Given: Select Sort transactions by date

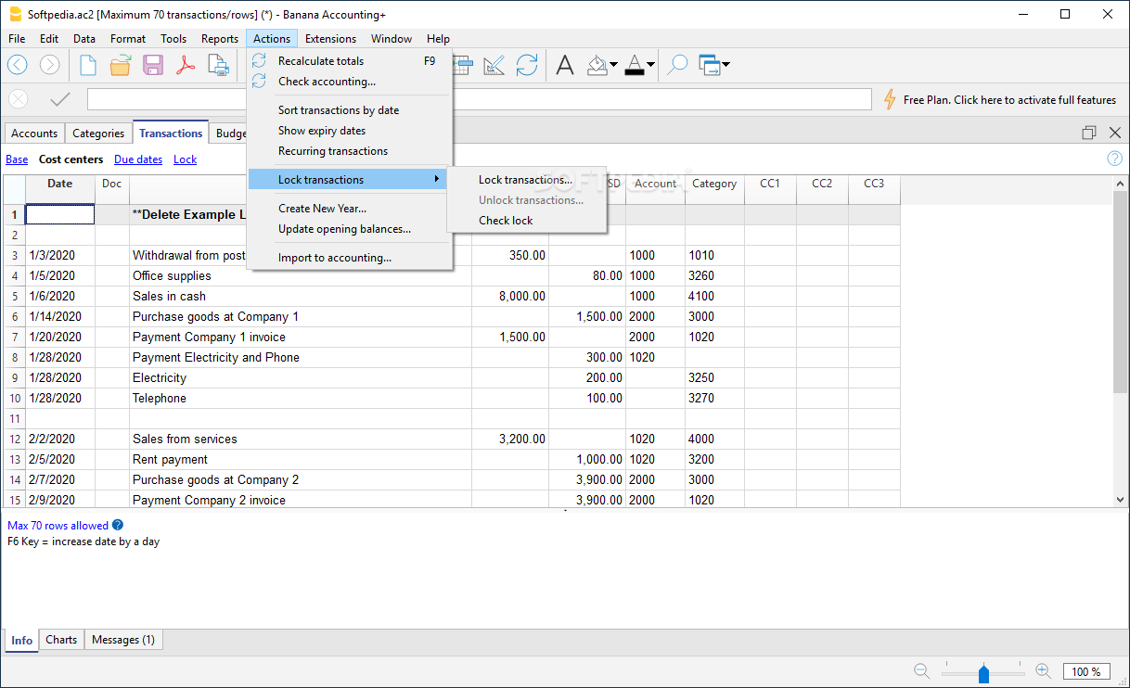Looking at the screenshot, I should tap(350, 109).
